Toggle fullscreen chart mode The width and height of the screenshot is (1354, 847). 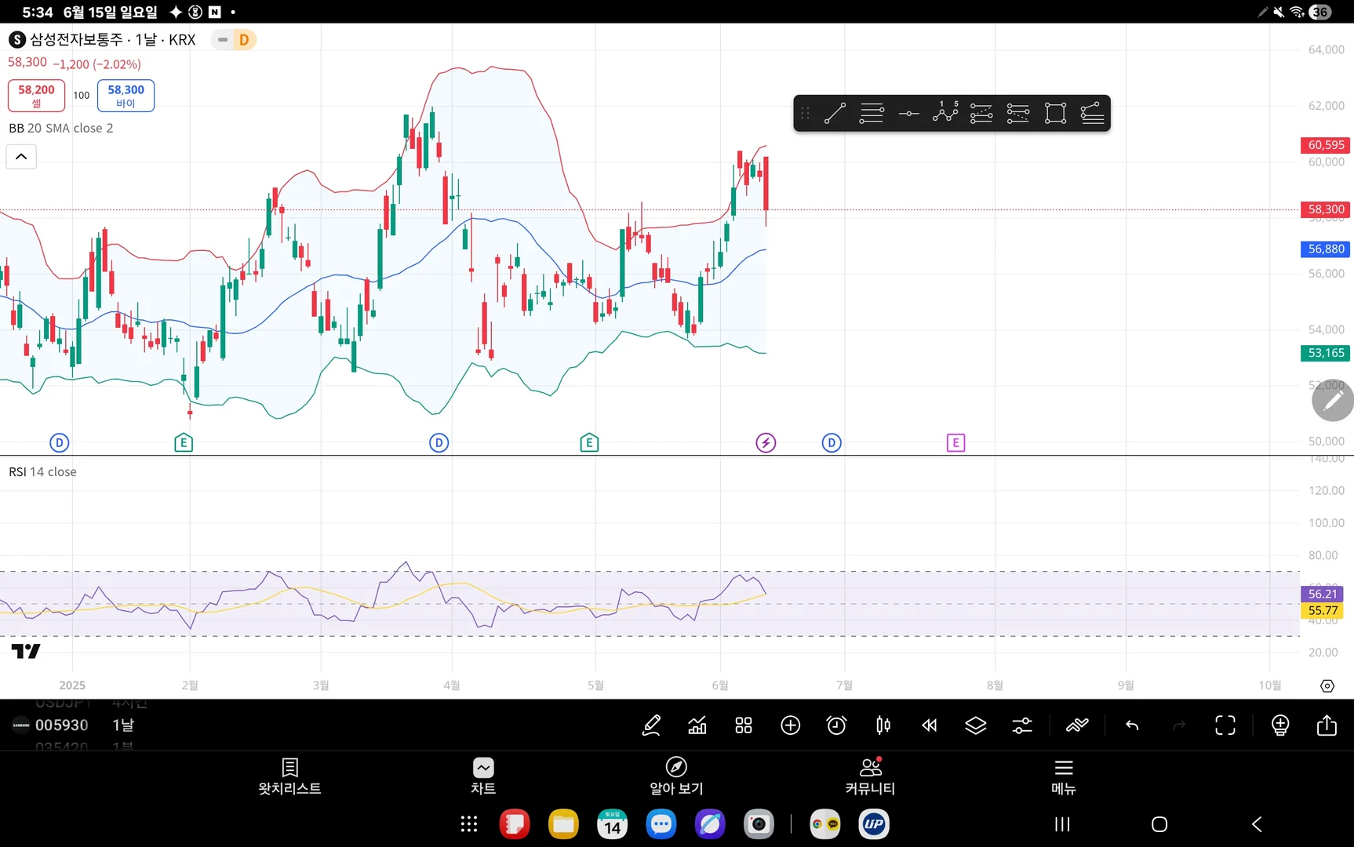1225,725
